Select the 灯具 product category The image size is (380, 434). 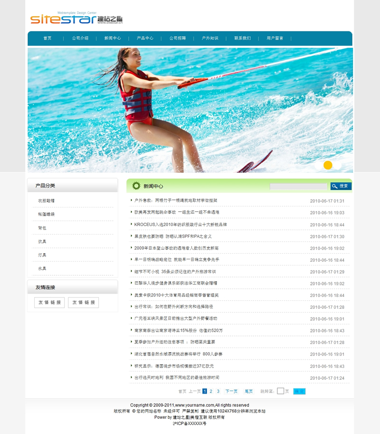coord(42,255)
